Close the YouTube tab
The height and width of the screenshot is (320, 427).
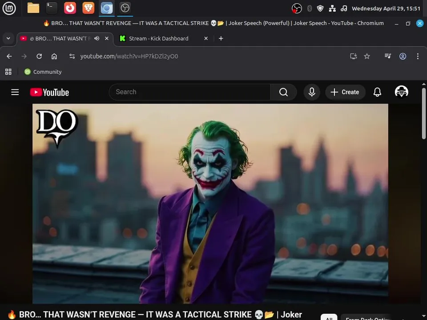tap(107, 39)
